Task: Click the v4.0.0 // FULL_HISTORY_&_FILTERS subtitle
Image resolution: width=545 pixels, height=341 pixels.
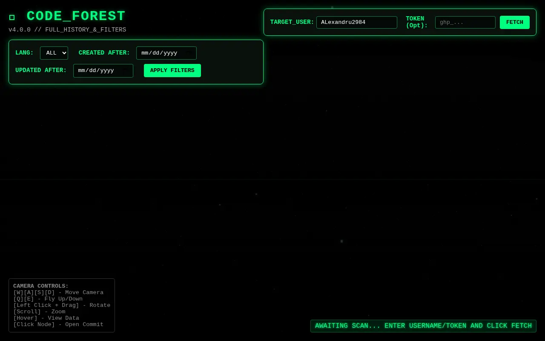Action: tap(67, 30)
